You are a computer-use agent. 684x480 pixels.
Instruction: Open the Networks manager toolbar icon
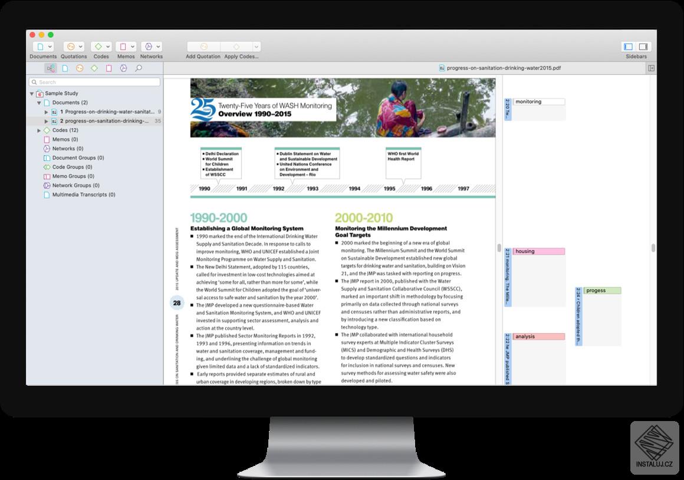(149, 47)
